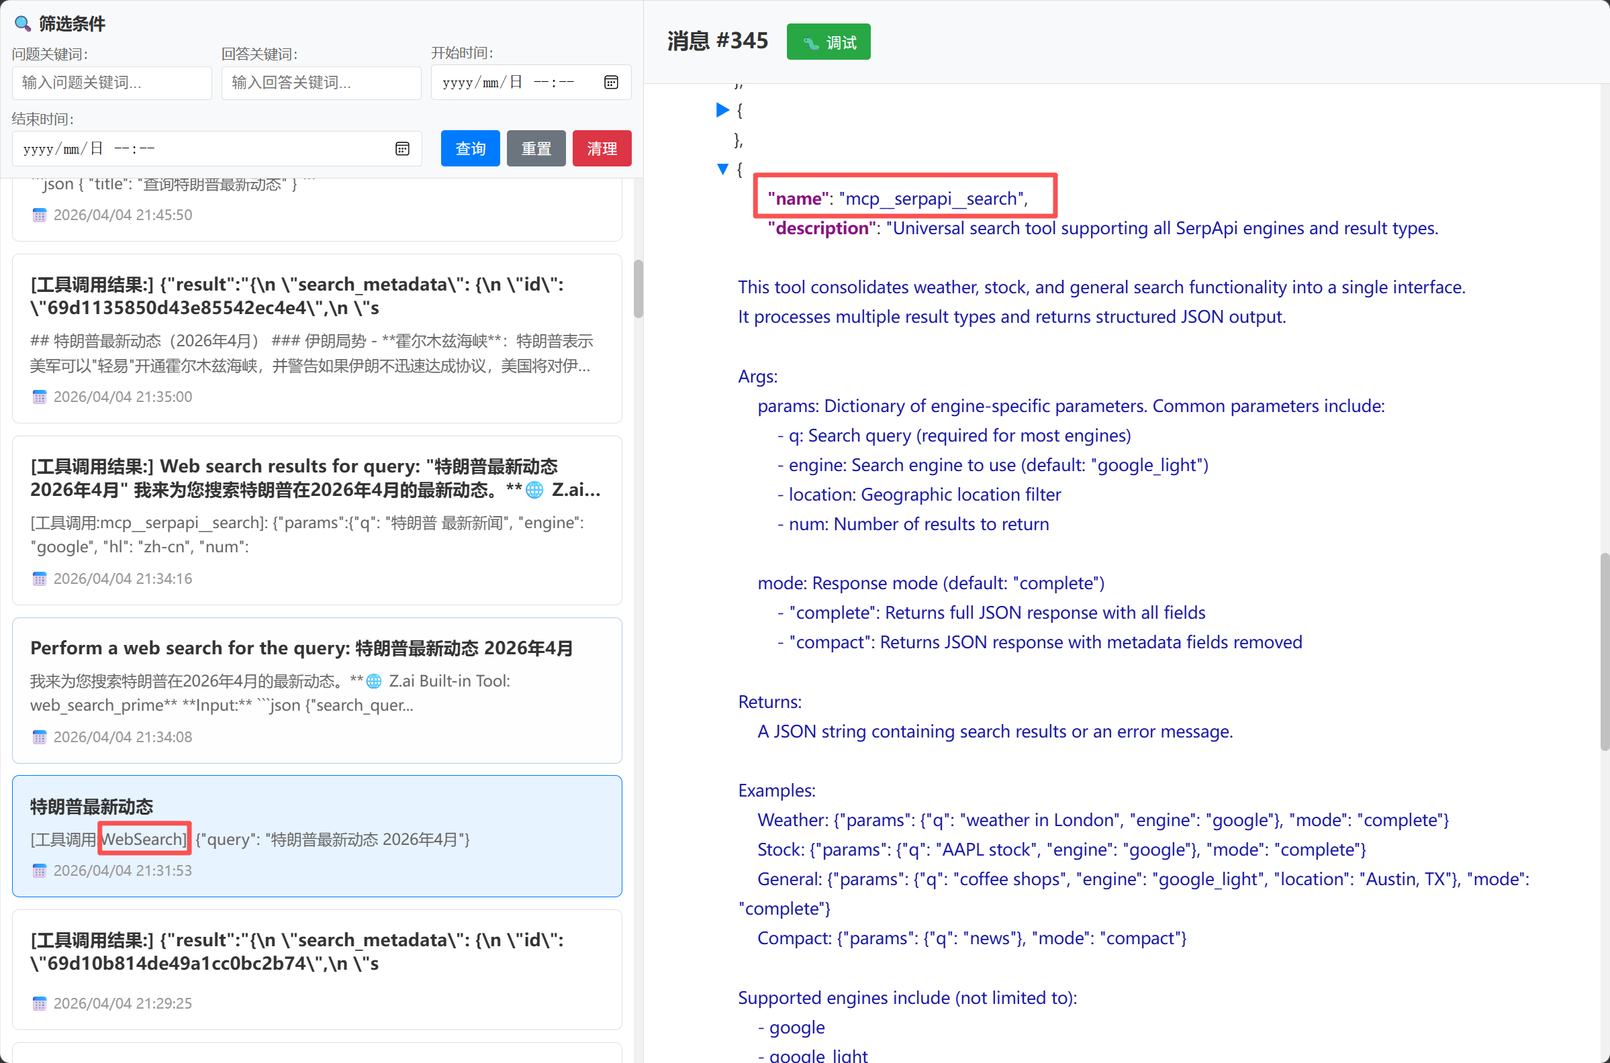Click the calendar icon beside 2026/04/04 21:34:08

40,737
